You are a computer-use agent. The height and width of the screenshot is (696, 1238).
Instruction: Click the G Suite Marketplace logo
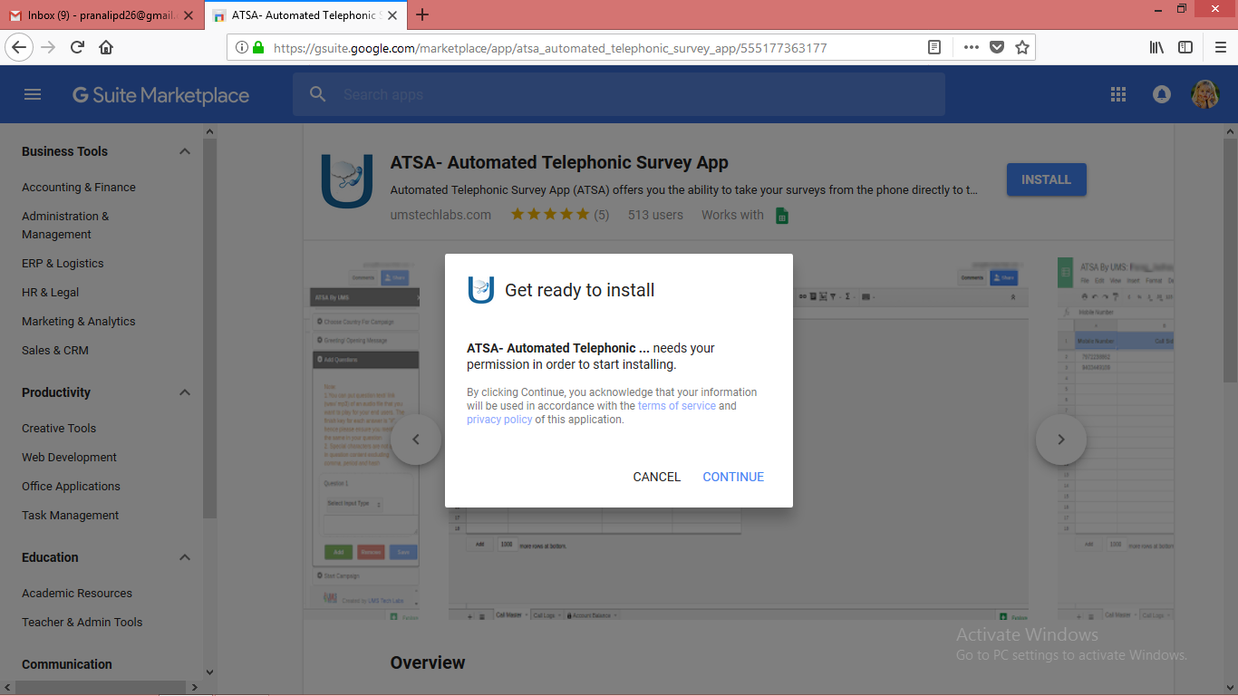161,95
